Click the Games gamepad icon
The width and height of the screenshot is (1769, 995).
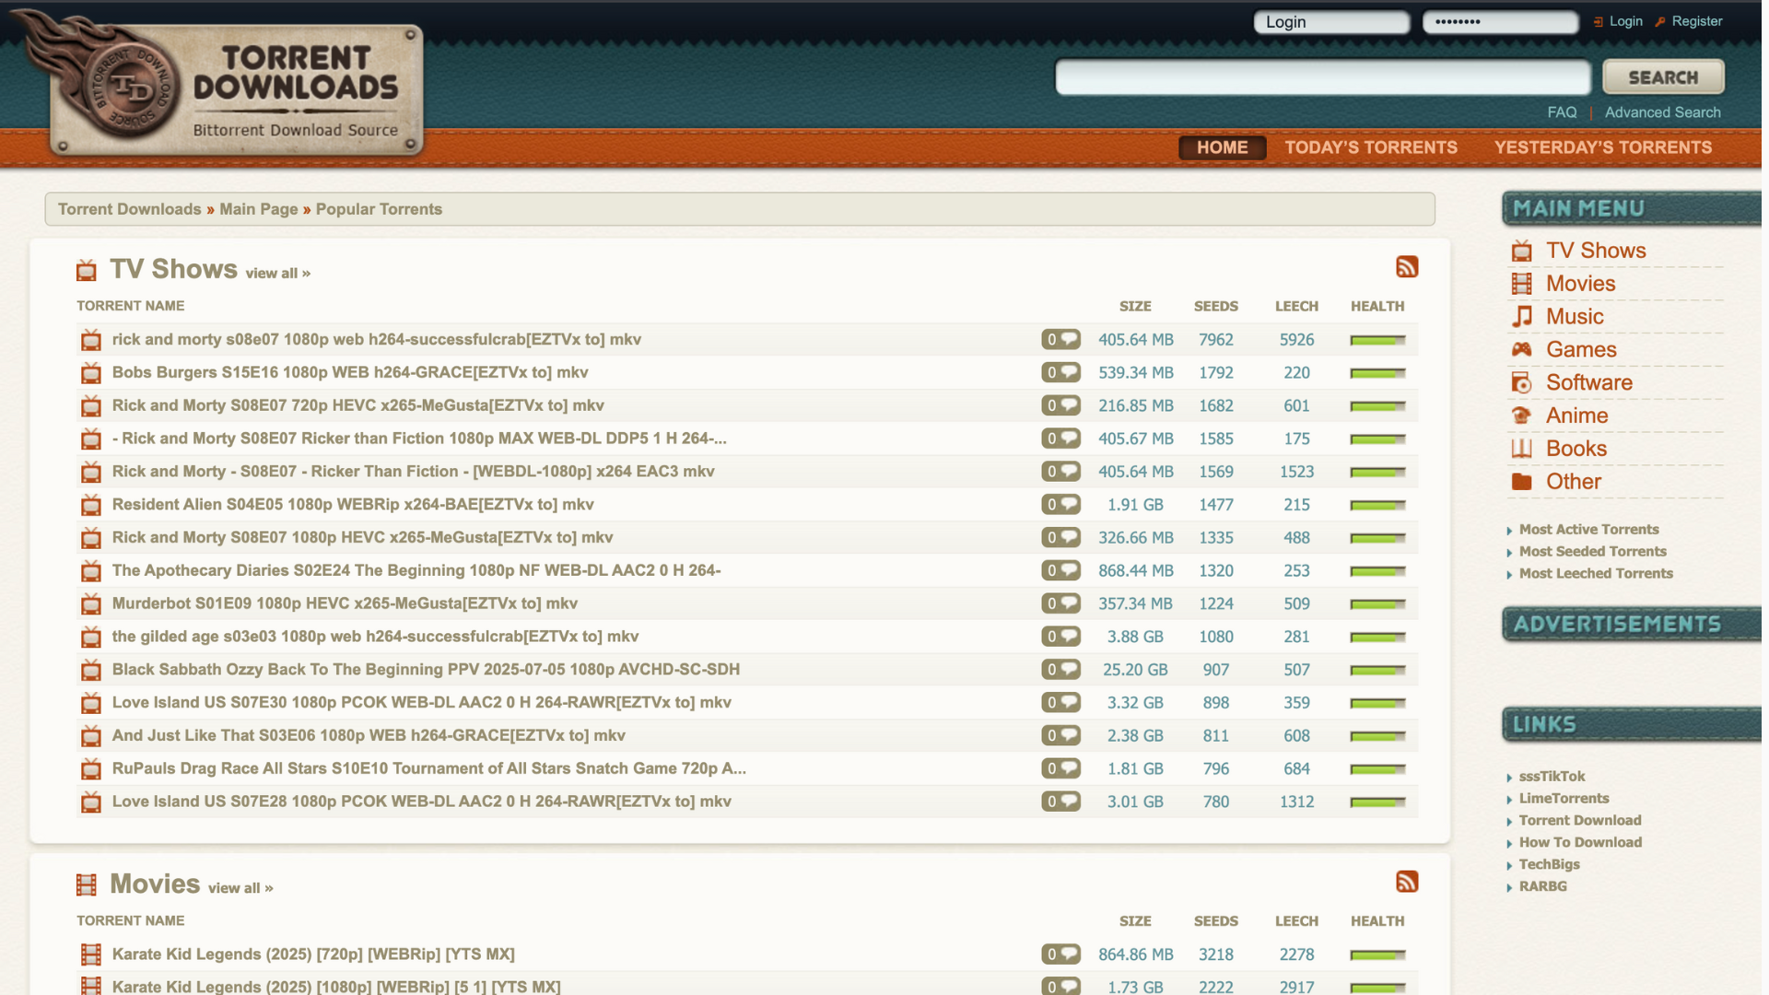pos(1520,349)
